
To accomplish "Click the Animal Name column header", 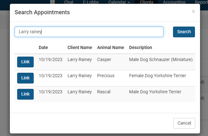I will point(110,47).
